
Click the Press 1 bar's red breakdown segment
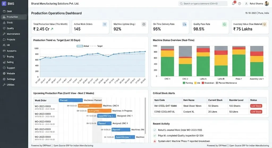pos(239,48)
